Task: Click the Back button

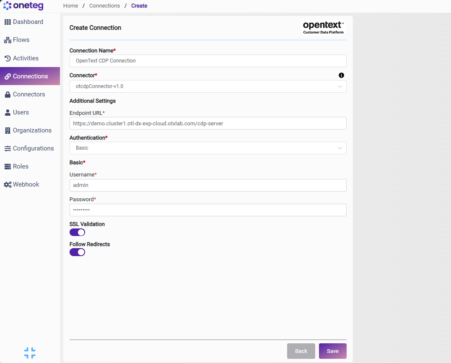Action: [301, 351]
